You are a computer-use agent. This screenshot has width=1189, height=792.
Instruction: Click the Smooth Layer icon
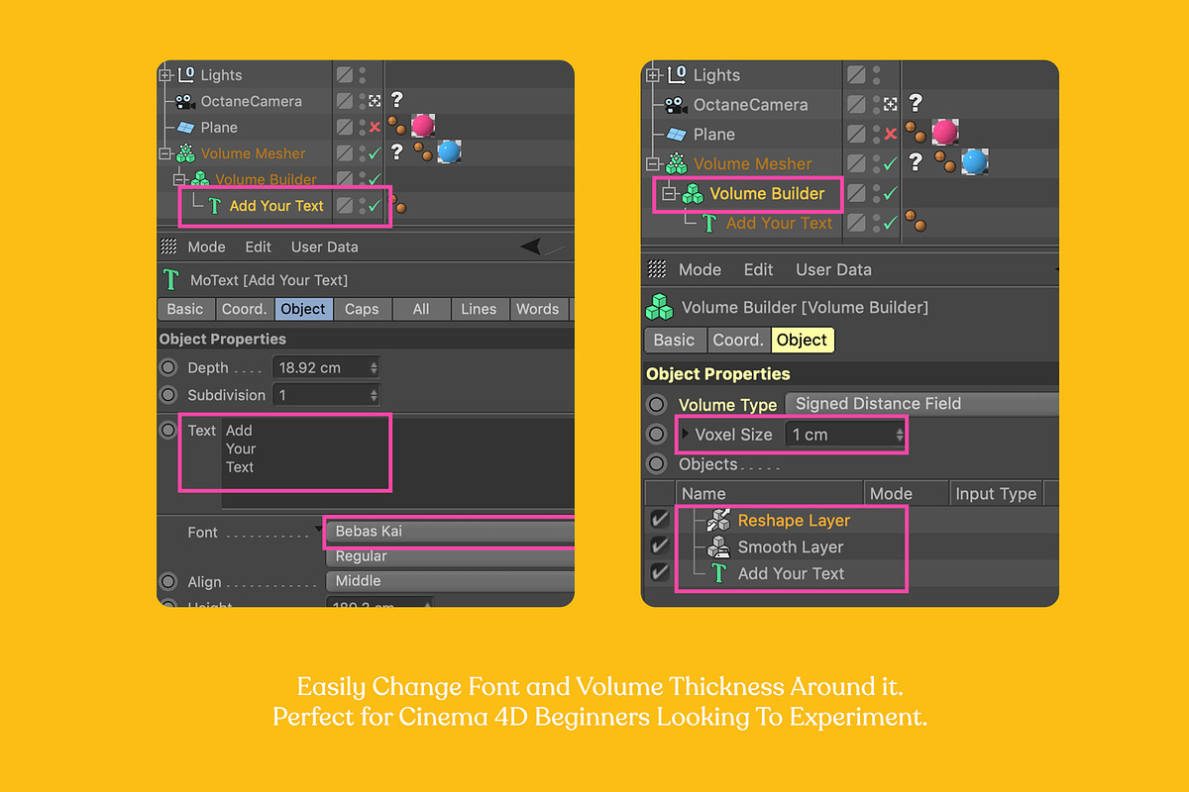pos(719,546)
